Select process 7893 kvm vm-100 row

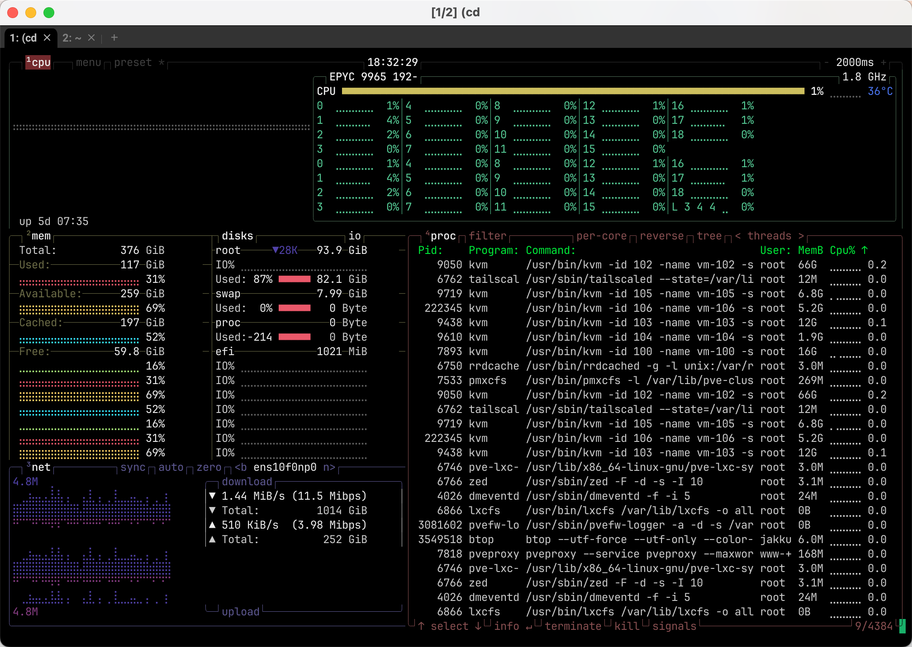[652, 352]
